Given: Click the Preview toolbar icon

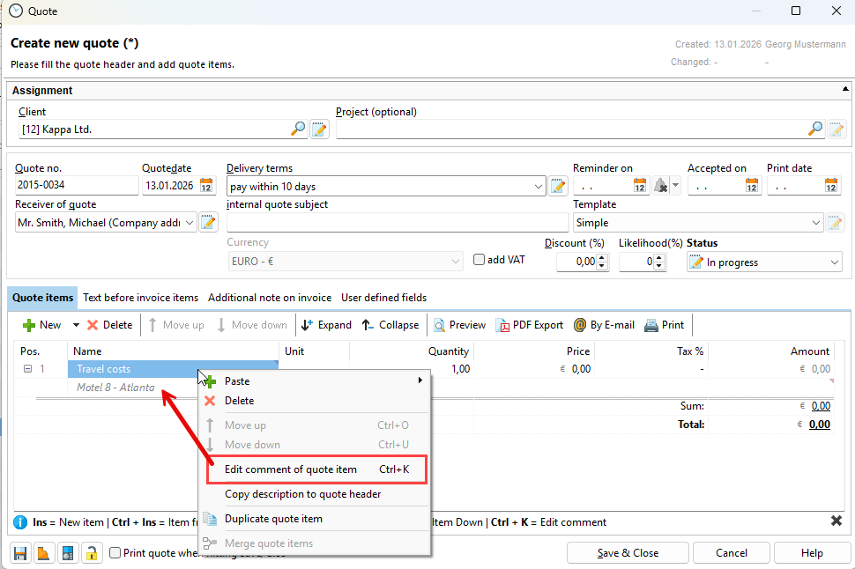Looking at the screenshot, I should coord(459,325).
